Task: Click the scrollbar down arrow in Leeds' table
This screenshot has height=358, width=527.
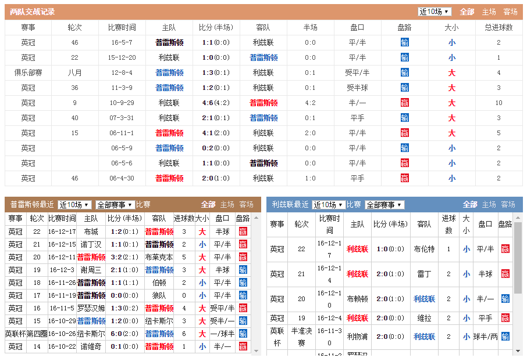Action: click(518, 350)
